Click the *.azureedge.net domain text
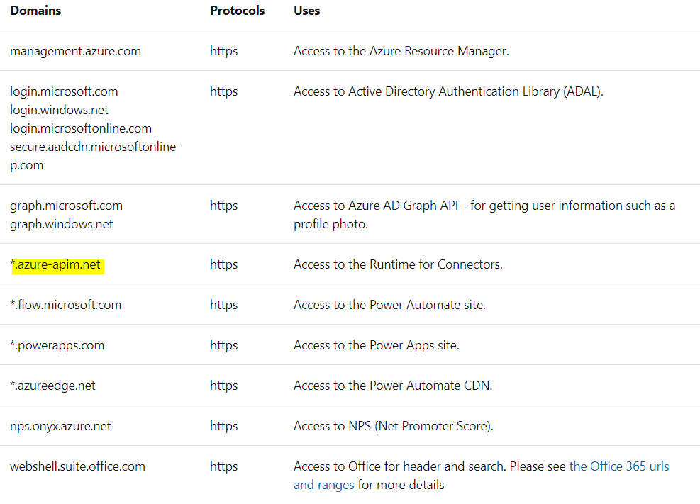700x504 pixels. [x=52, y=386]
